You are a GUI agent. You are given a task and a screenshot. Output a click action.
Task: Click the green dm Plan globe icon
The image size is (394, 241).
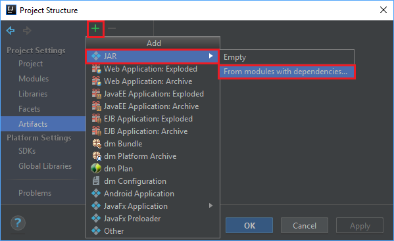click(x=96, y=169)
